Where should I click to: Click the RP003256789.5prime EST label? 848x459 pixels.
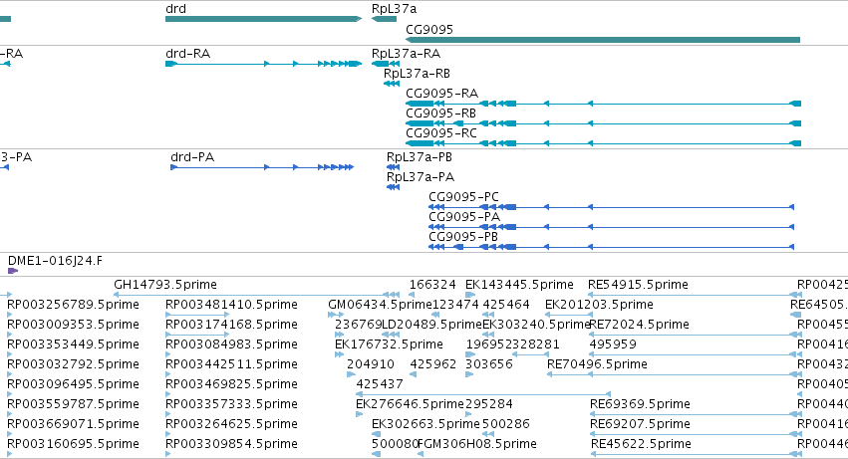click(73, 305)
